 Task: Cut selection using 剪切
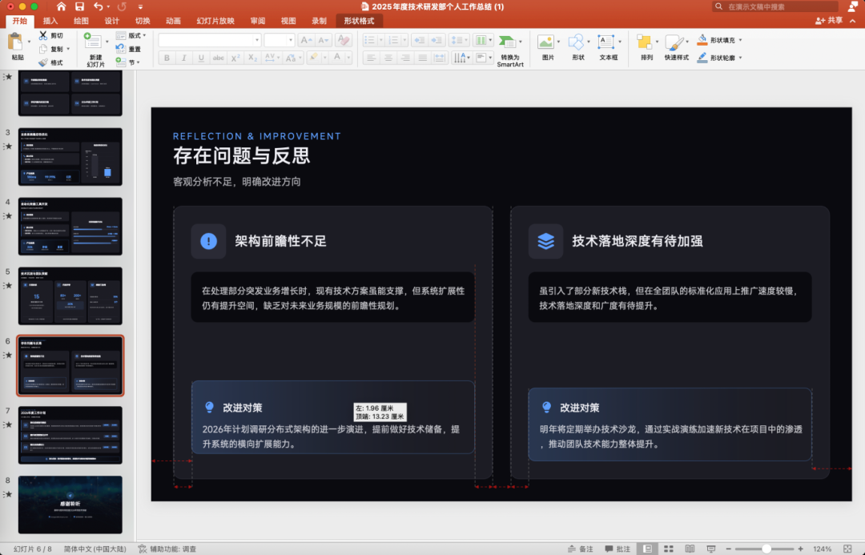[51, 35]
